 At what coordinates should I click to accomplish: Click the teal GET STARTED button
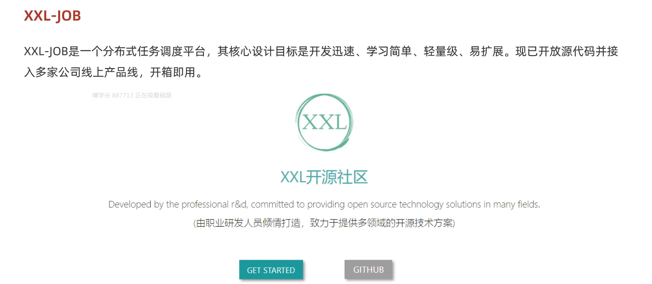271,269
